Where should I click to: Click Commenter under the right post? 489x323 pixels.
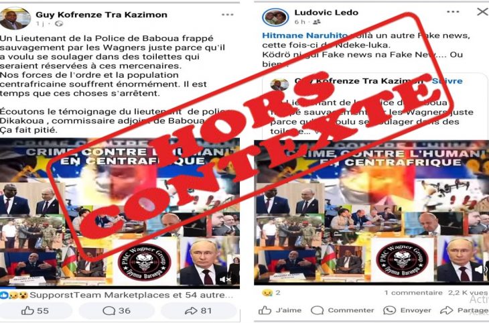point(342,310)
